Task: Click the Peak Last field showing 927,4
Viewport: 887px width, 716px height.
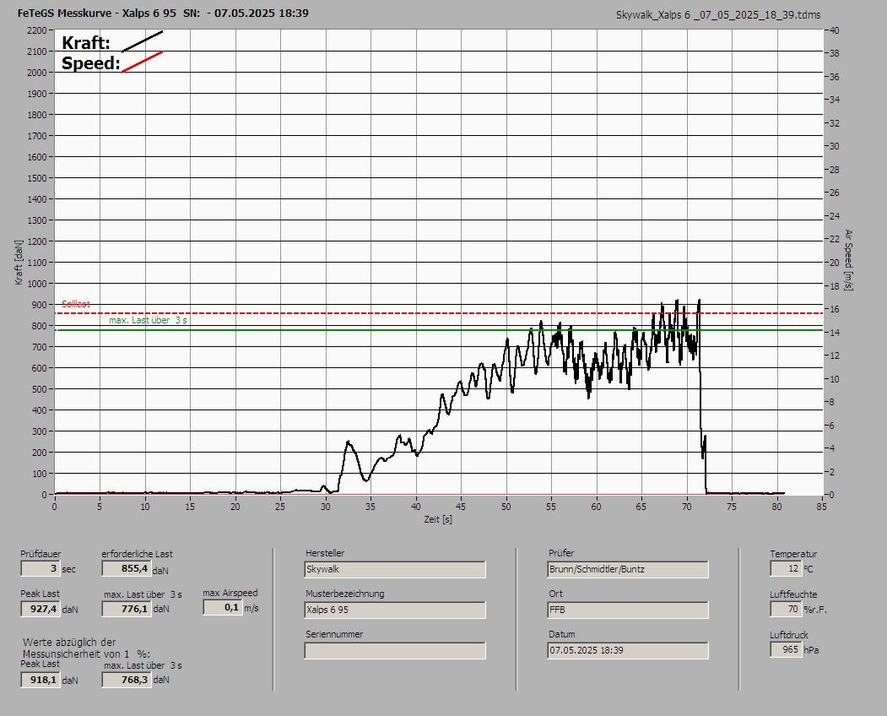Action: point(41,609)
